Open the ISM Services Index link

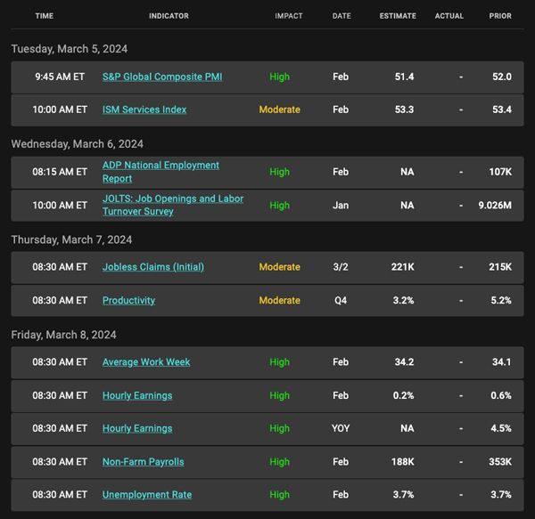pos(144,109)
